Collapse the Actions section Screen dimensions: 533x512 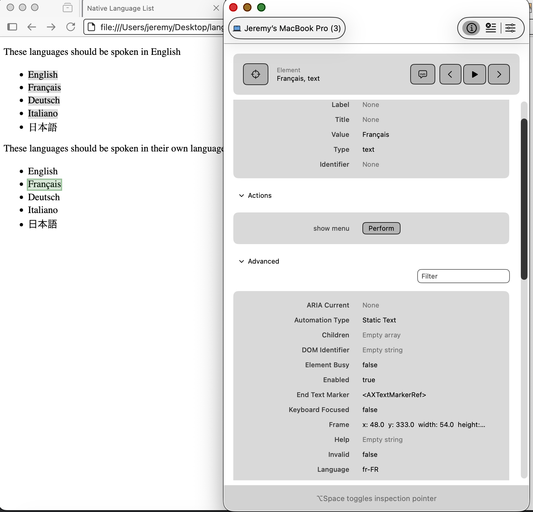(x=242, y=196)
